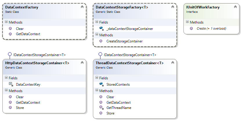Click the _dataContextStorageContainer private field icon
The width and height of the screenshot is (242, 122).
[101, 28]
